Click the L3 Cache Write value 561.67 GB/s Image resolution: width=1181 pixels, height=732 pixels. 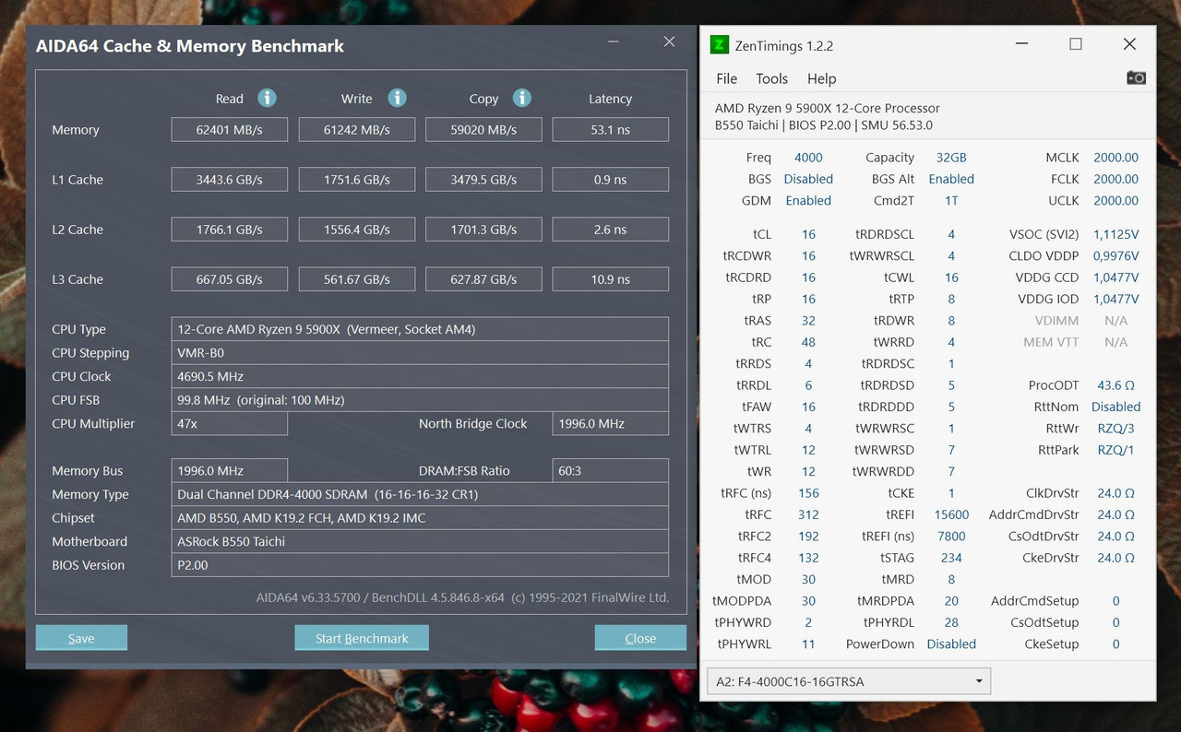(357, 279)
